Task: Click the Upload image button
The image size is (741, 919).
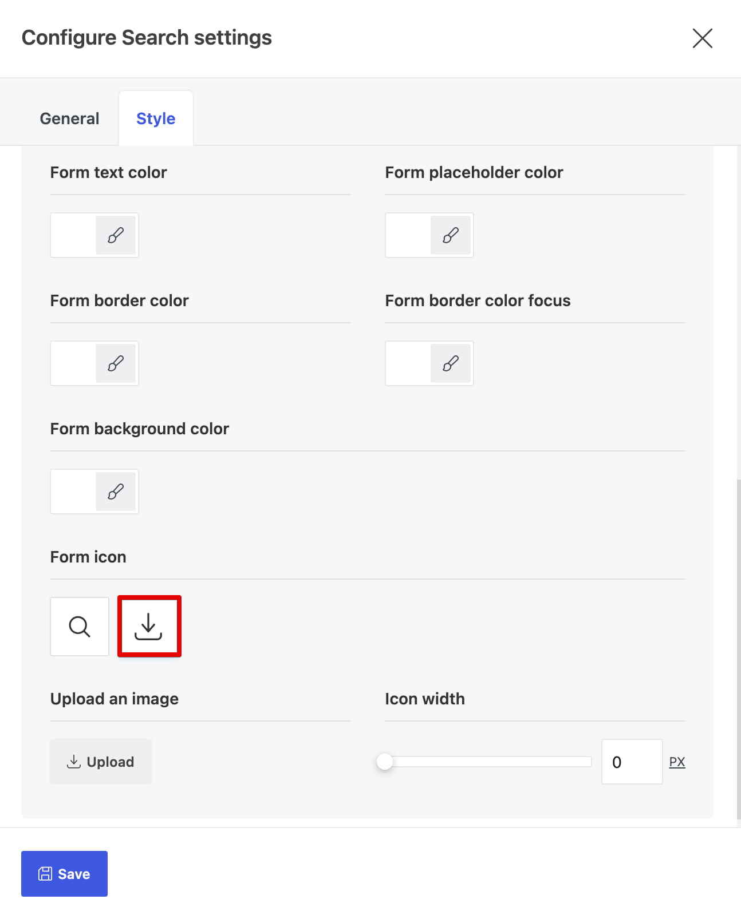Action: pyautogui.click(x=101, y=762)
